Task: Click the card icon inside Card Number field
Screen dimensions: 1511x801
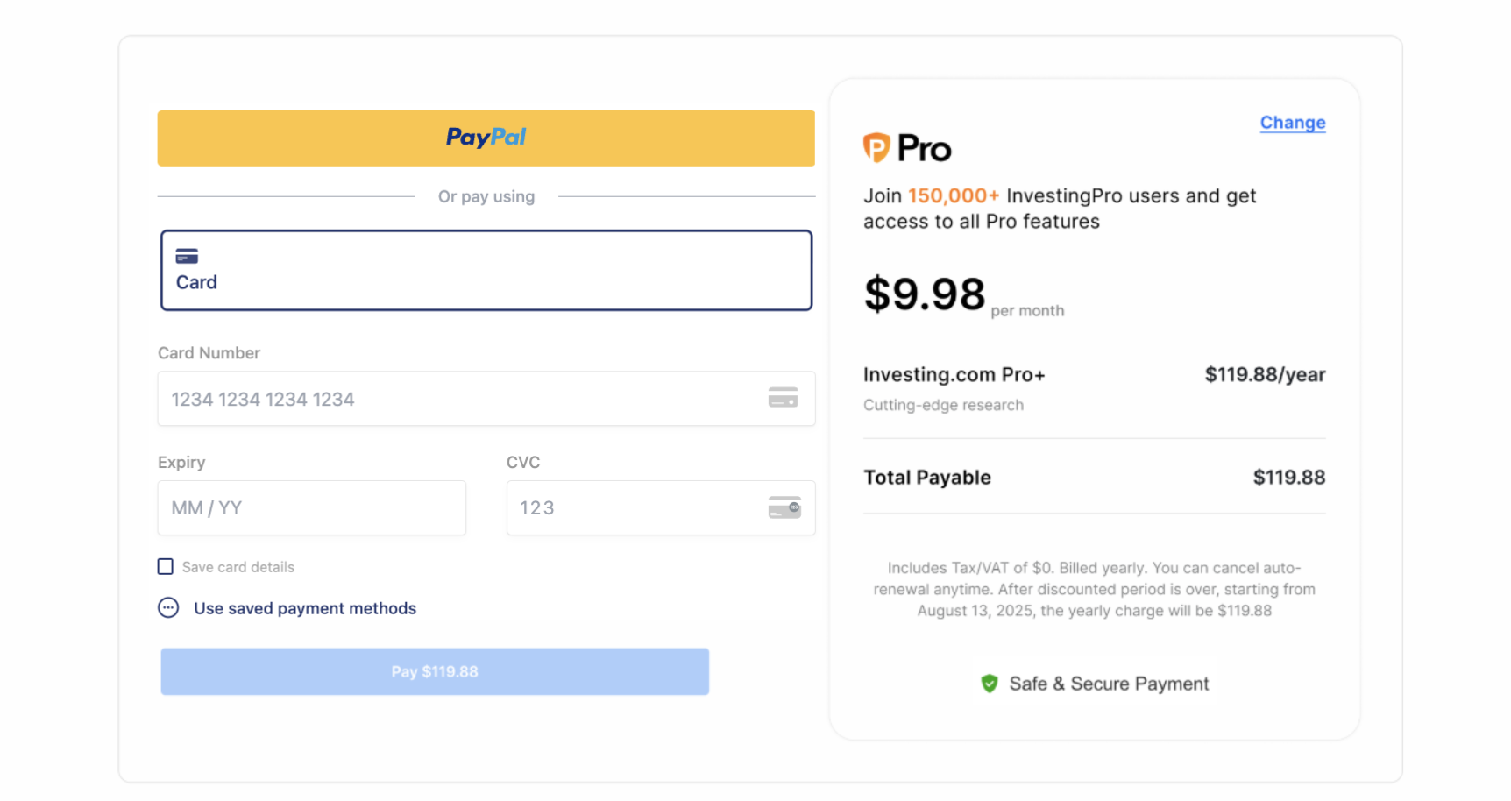Action: (x=783, y=398)
